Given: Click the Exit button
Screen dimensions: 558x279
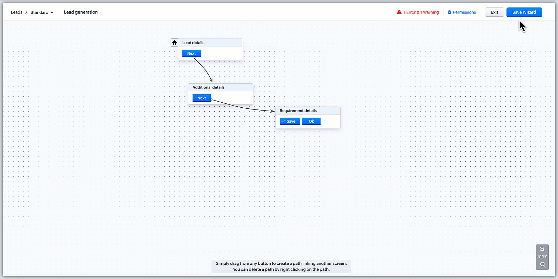Looking at the screenshot, I should 494,12.
